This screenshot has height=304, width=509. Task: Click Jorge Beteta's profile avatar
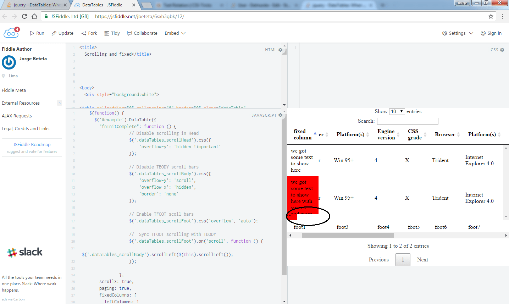(8, 62)
